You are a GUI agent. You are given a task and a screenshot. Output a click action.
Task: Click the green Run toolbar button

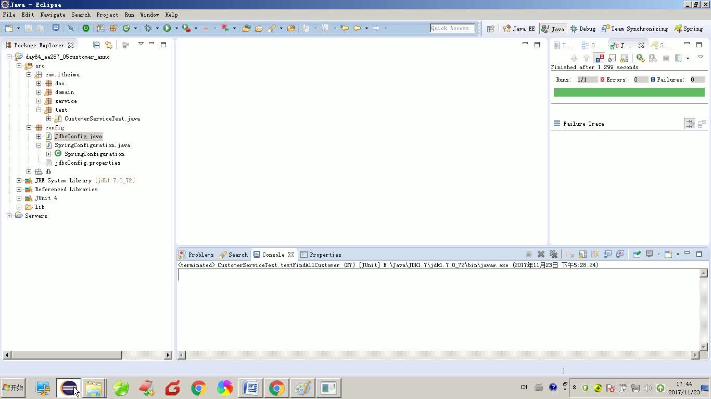tap(167, 29)
